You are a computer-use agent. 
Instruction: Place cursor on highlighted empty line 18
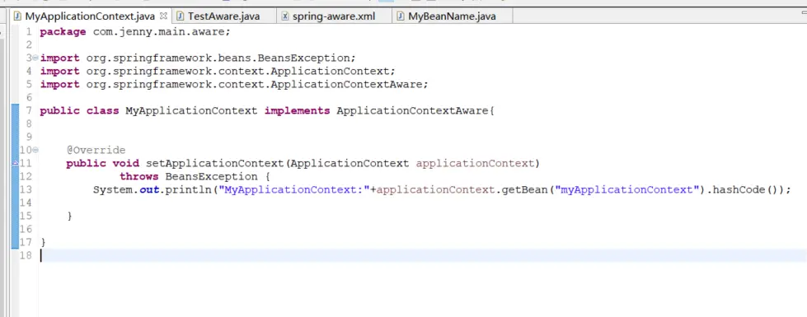coord(422,255)
